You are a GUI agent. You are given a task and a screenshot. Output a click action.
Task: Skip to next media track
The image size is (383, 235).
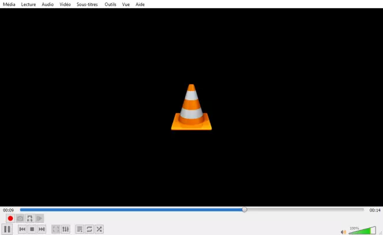[x=42, y=229]
